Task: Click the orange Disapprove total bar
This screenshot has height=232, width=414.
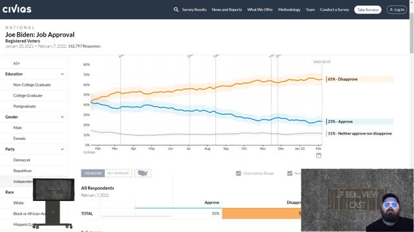Action: (261, 213)
